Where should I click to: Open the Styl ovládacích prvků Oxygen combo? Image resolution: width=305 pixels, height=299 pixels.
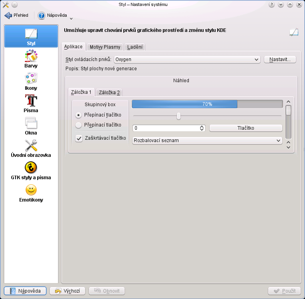coord(187,59)
